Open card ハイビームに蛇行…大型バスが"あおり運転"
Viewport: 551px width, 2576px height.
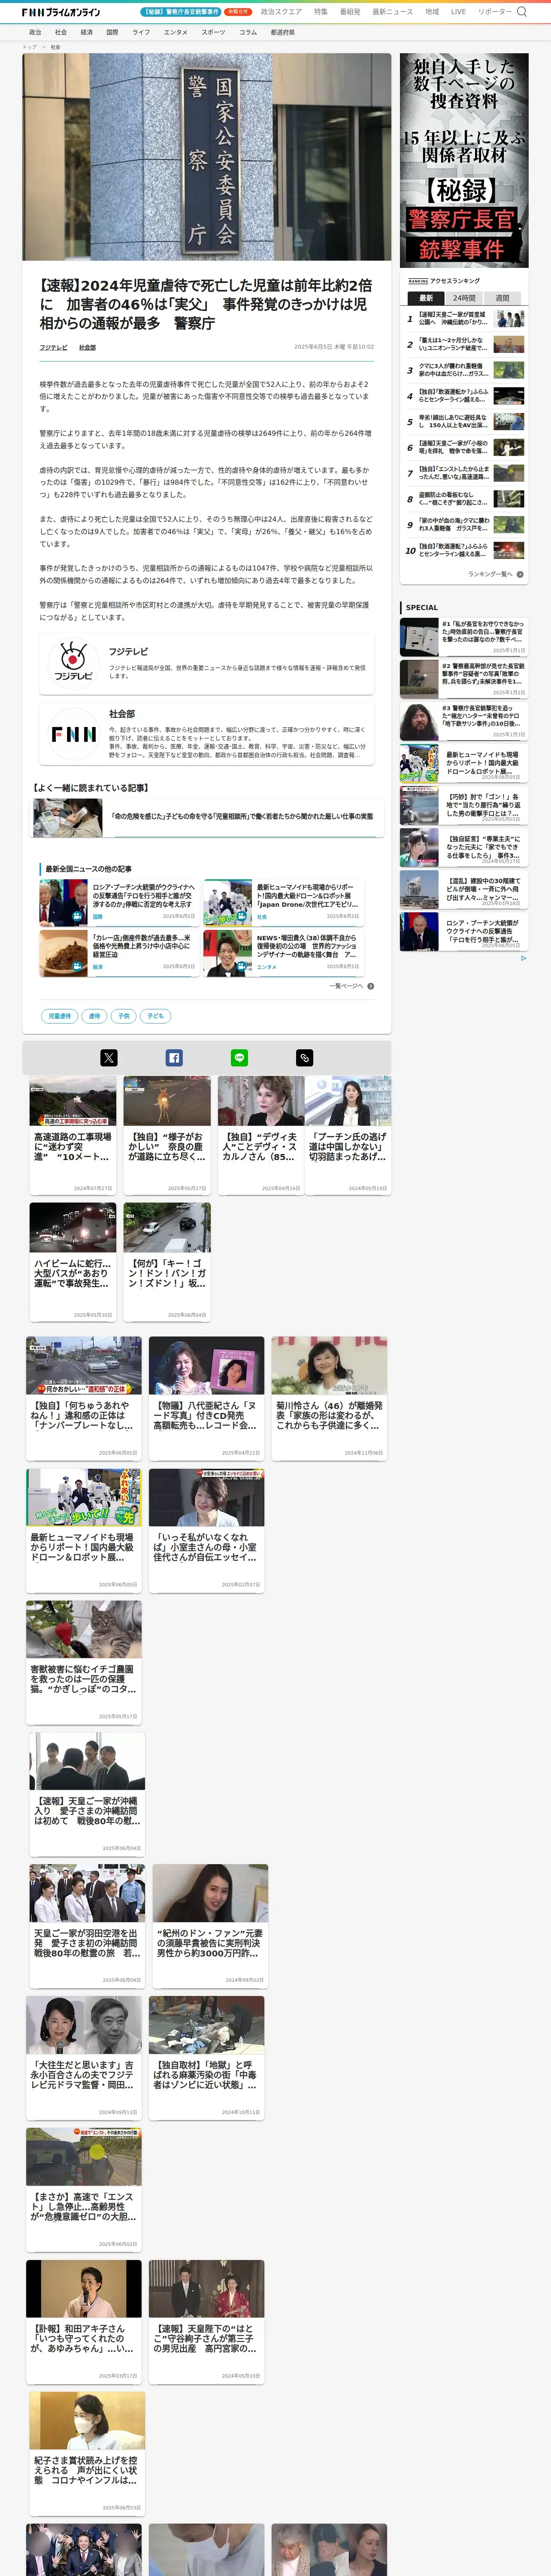(x=72, y=1262)
